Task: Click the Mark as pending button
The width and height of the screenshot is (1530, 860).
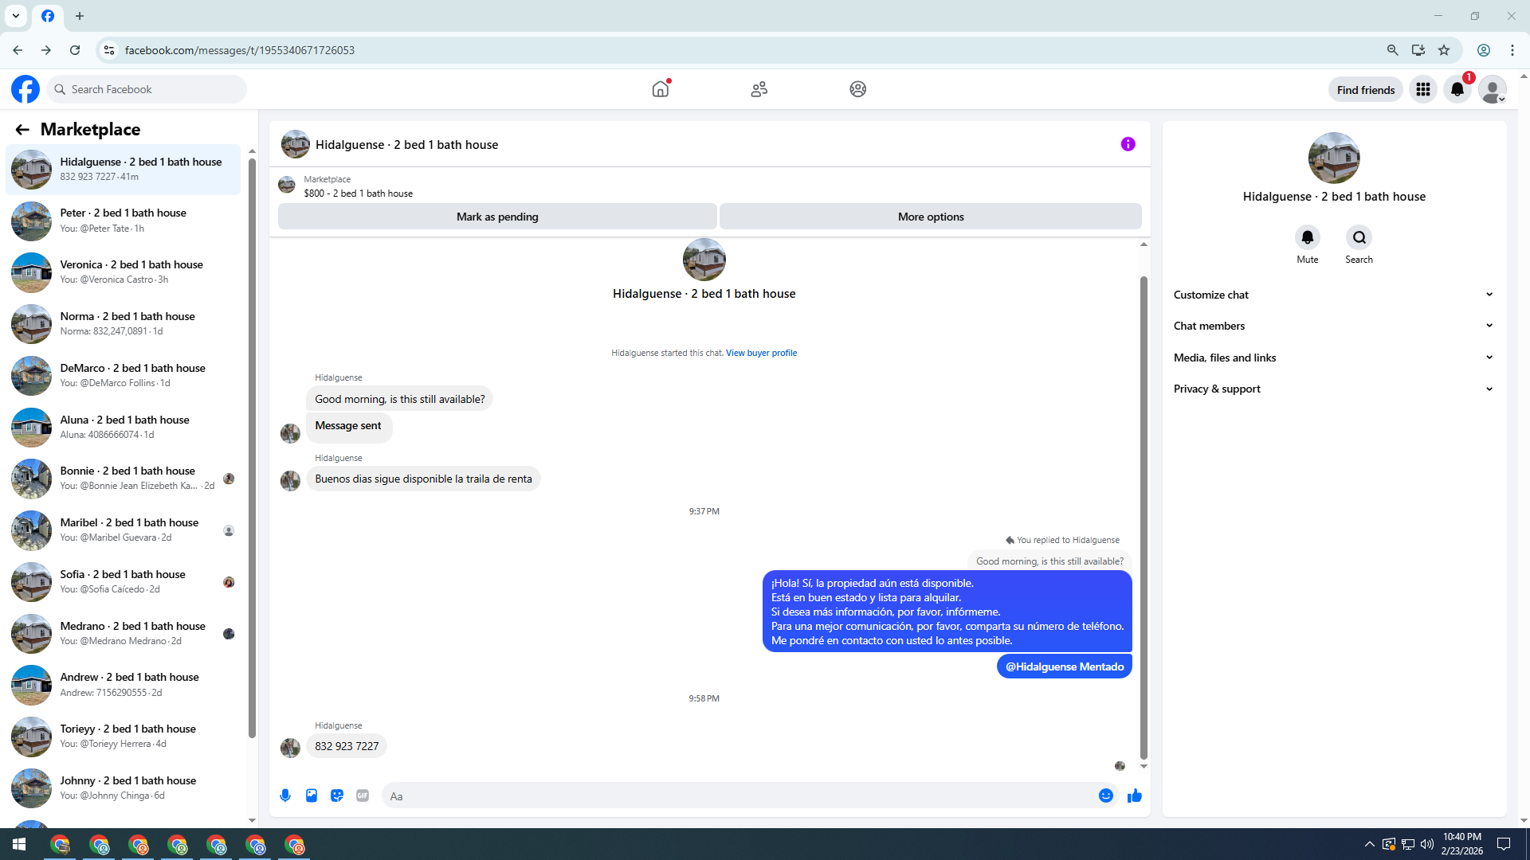Action: click(497, 217)
